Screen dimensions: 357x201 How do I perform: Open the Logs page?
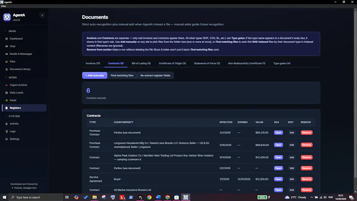(12, 131)
